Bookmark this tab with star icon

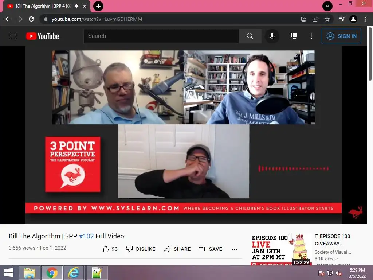tap(327, 19)
